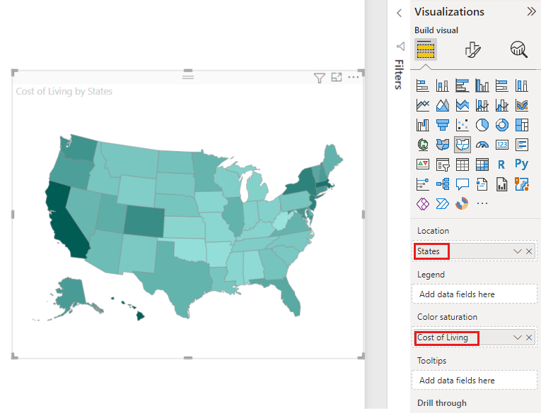The width and height of the screenshot is (541, 413).
Task: Open the filter icon on the map visual header
Action: click(x=319, y=78)
